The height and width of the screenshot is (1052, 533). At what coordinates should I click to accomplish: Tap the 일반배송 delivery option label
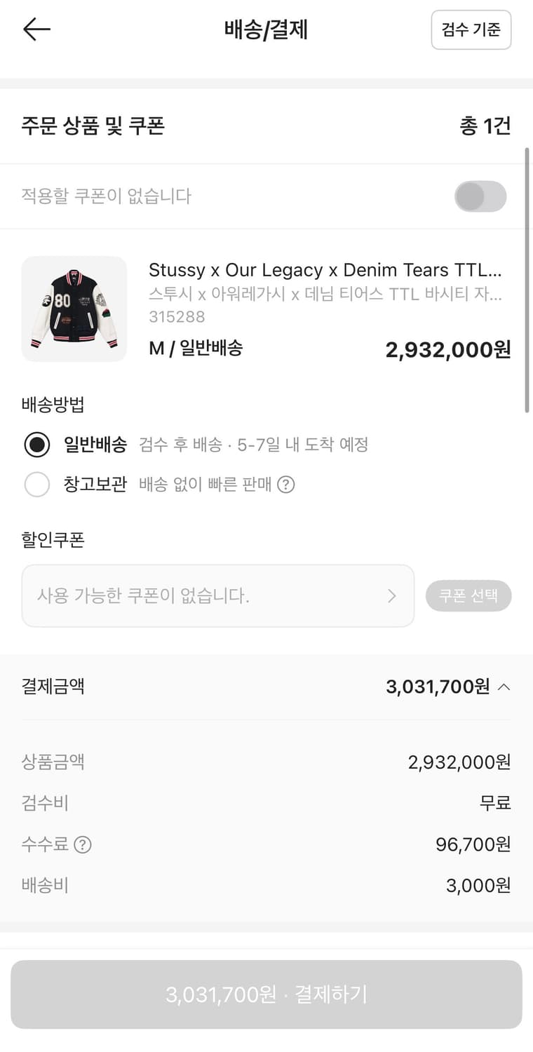95,444
